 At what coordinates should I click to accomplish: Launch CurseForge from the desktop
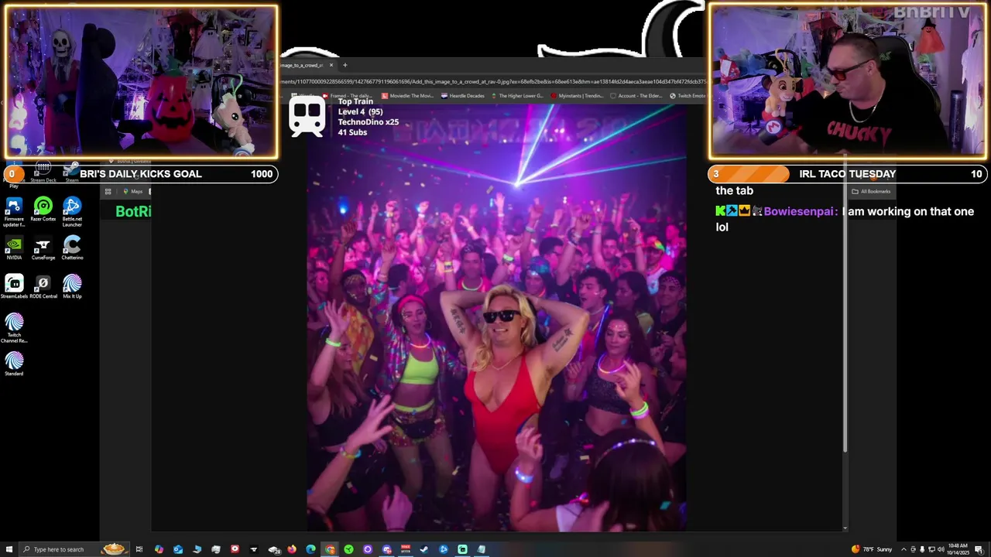[x=43, y=248]
